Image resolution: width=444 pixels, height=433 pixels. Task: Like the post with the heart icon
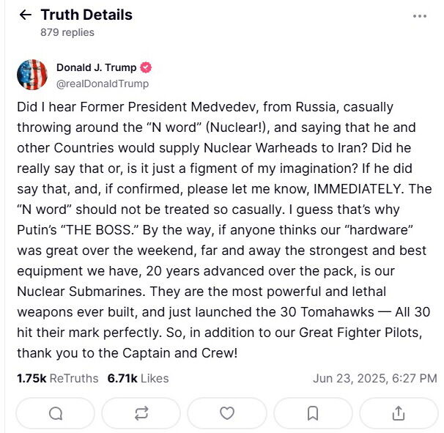point(227,414)
